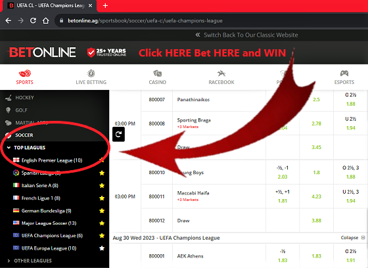
Task: Select Under 2½, 3 odds for Maccabi Haifa
Action: [x=351, y=200]
